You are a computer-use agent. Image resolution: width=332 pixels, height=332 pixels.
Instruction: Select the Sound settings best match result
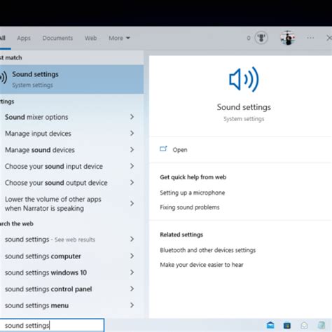pos(71,79)
